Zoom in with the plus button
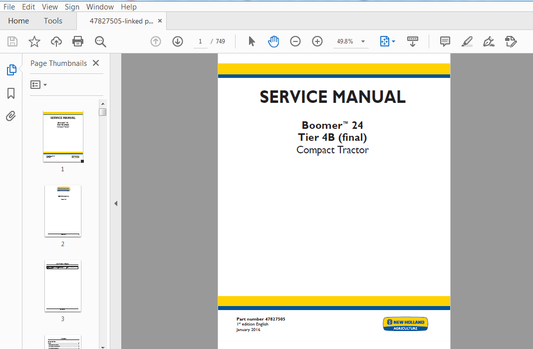Screen dimensions: 533x349 click(x=317, y=41)
